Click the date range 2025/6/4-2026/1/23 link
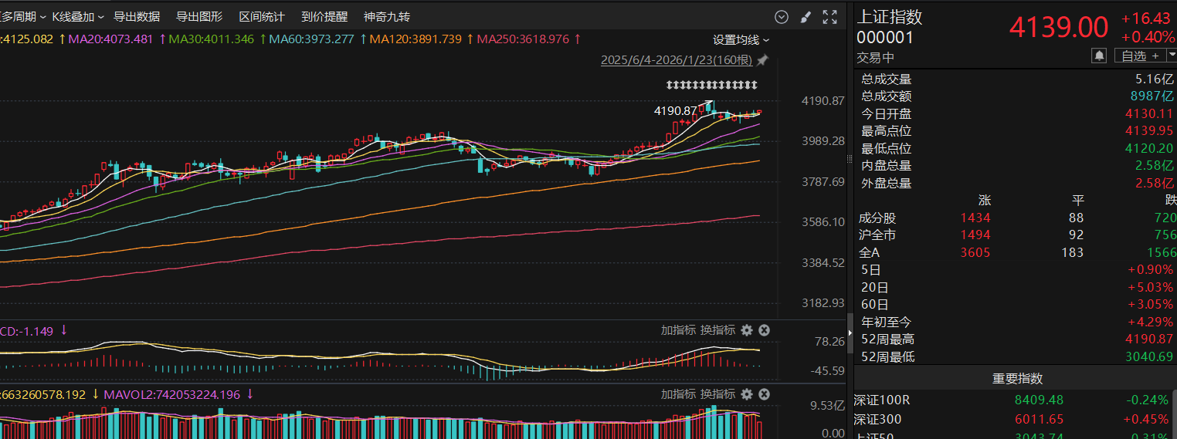 click(677, 60)
